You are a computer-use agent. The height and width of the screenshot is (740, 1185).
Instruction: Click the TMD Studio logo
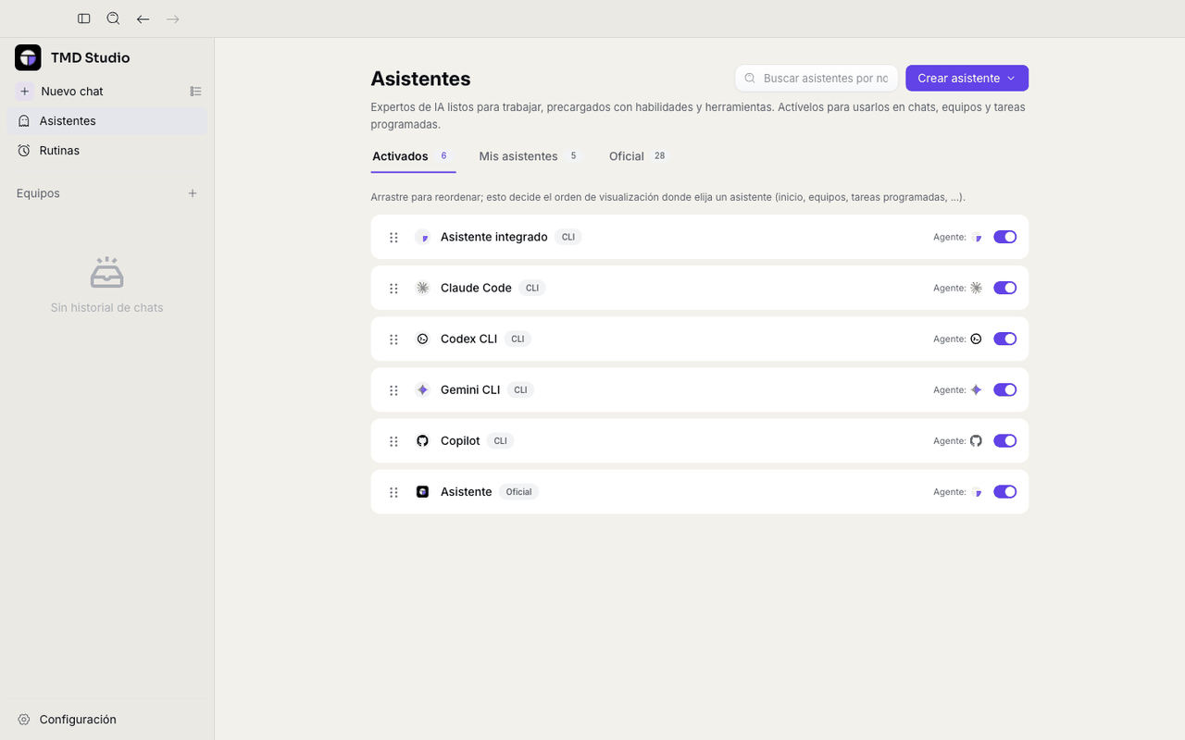(x=28, y=57)
